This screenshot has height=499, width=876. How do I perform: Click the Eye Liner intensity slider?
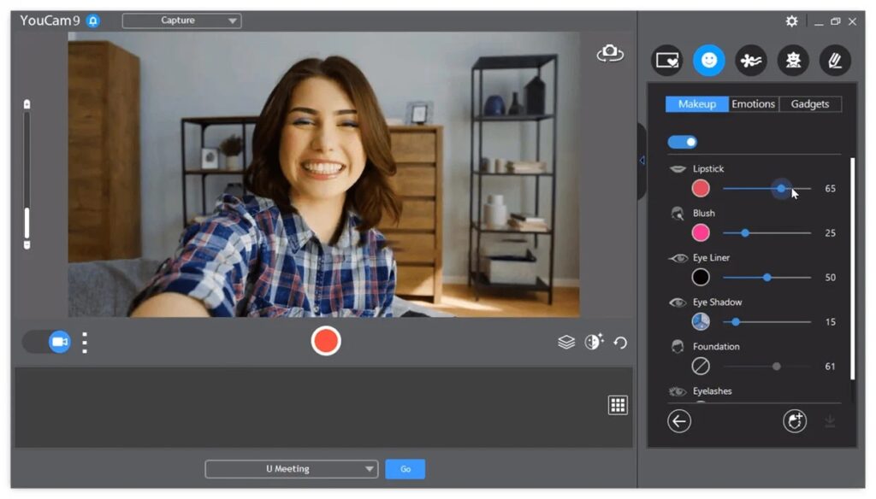(x=766, y=278)
